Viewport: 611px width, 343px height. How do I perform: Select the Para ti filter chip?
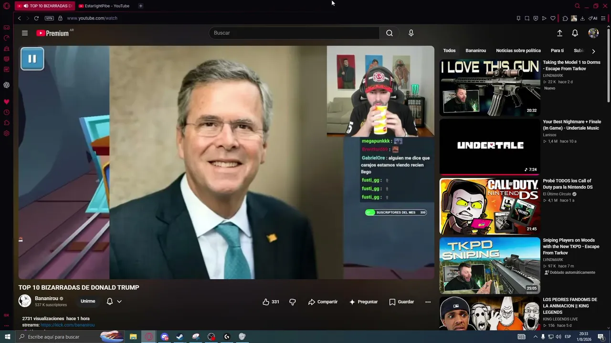click(x=557, y=50)
